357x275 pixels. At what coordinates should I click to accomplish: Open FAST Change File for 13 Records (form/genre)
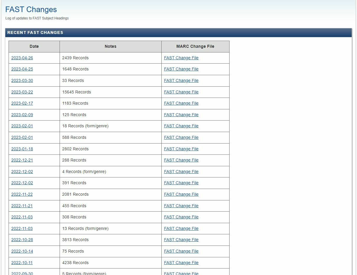[x=181, y=228]
